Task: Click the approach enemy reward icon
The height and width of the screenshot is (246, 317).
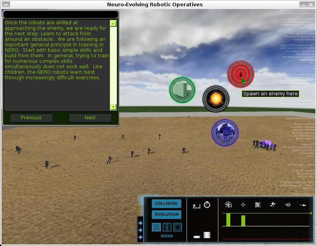Action: 228,205
